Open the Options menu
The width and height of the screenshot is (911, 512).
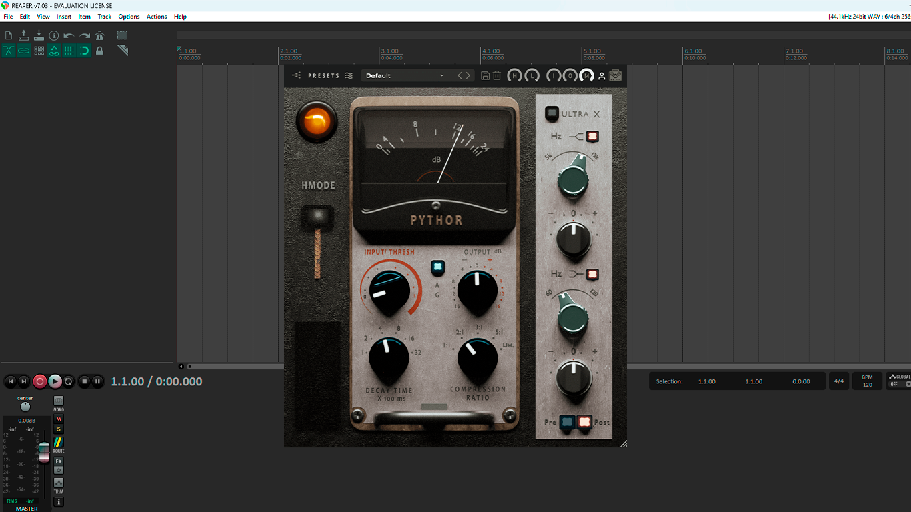129,17
